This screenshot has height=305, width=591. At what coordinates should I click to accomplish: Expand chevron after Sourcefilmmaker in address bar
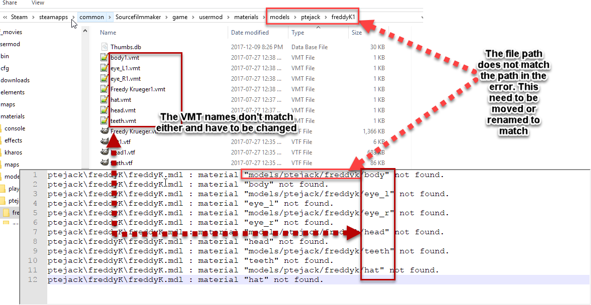[167, 17]
